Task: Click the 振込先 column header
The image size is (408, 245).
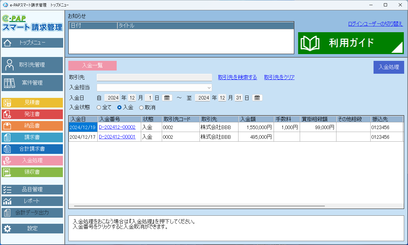Action: pos(386,119)
